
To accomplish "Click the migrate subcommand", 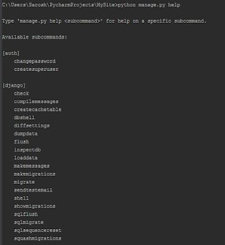I will click(x=25, y=182).
